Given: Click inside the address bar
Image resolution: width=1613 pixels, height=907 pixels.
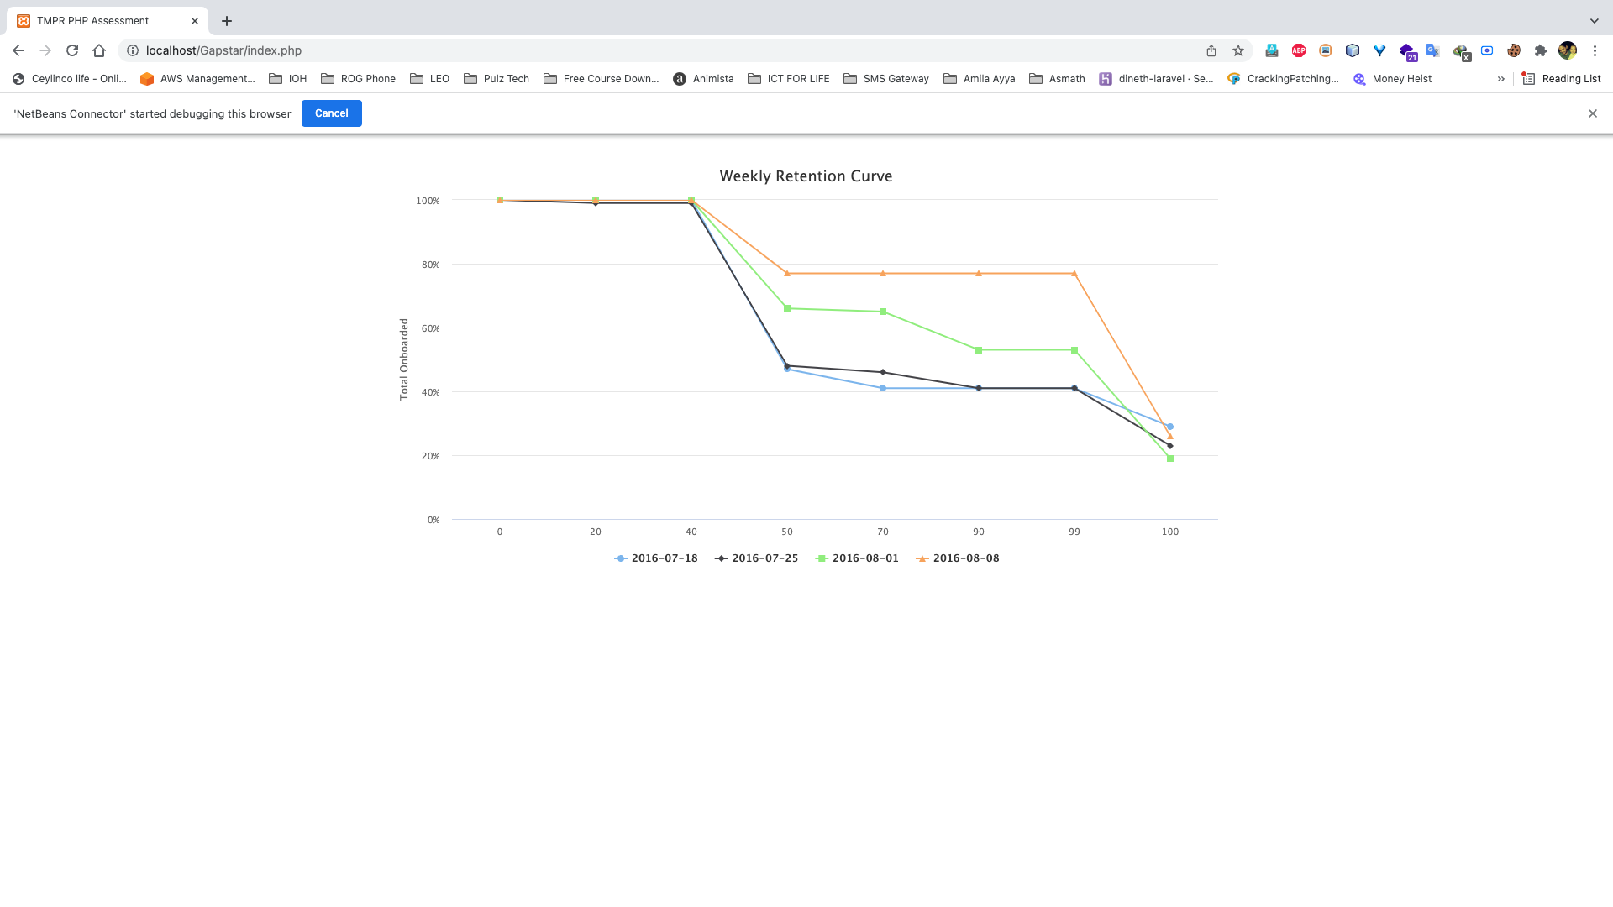Looking at the screenshot, I should (504, 50).
